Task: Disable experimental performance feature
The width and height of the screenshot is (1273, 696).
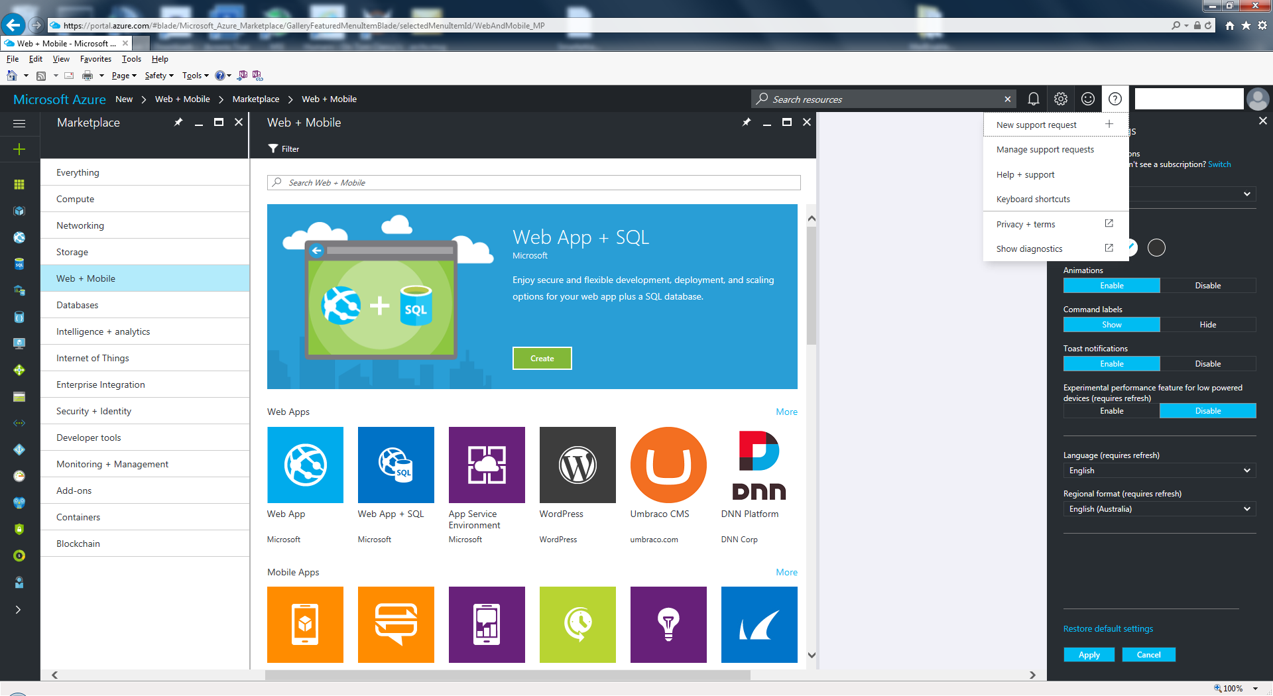Action: pyautogui.click(x=1208, y=411)
